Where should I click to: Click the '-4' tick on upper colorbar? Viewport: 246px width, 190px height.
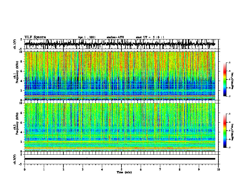229,71
